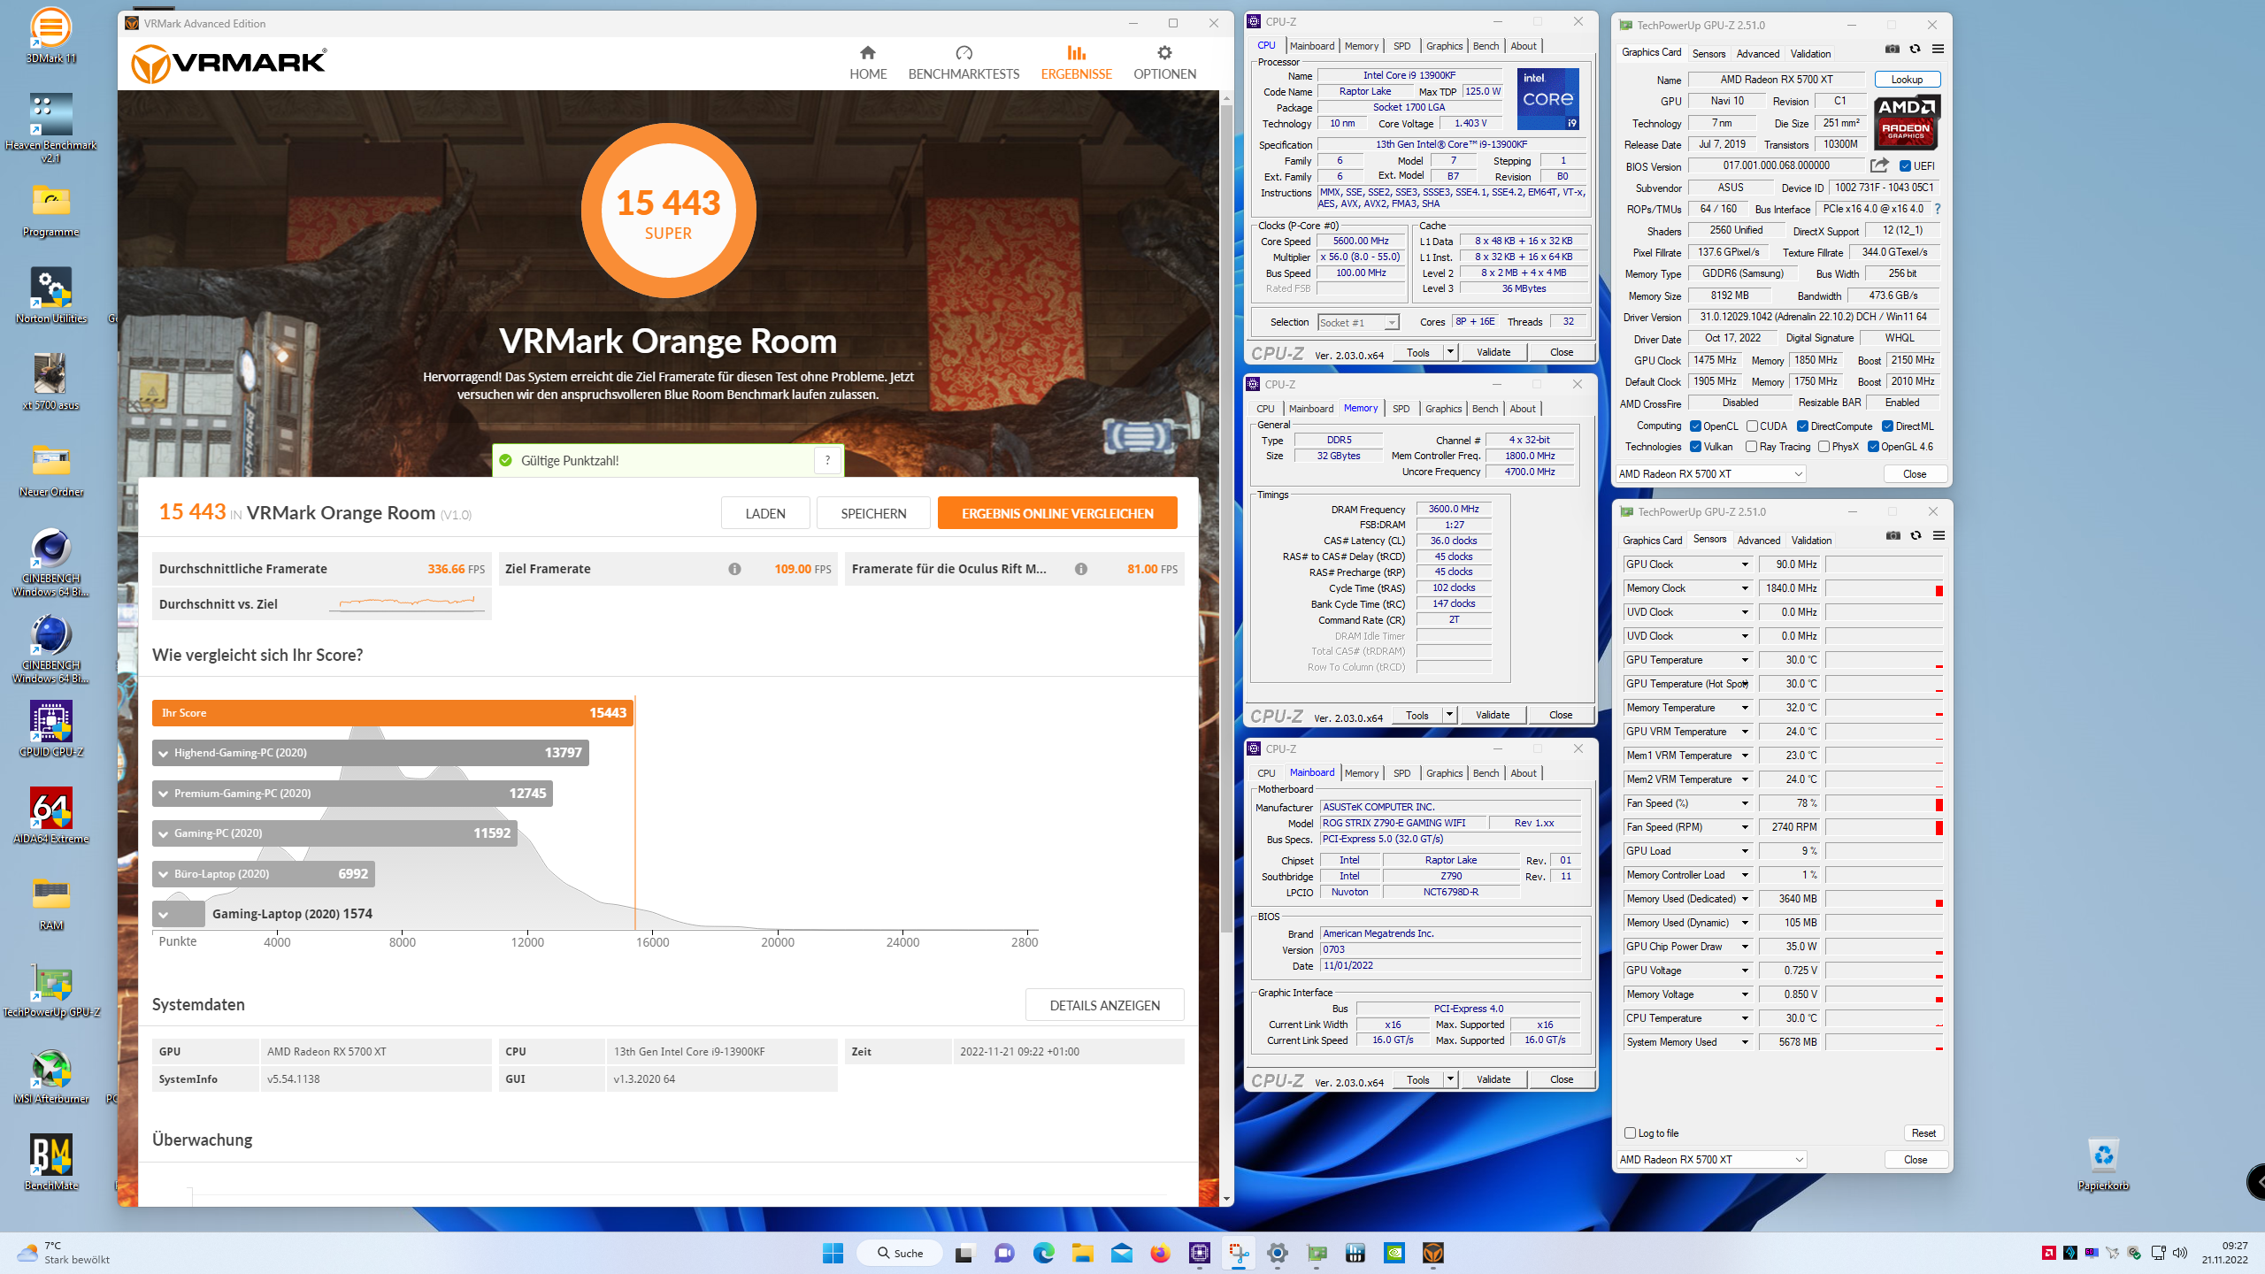The image size is (2265, 1274).
Task: Click the Bus Interface question mark in GPU-Z
Action: click(x=1938, y=209)
